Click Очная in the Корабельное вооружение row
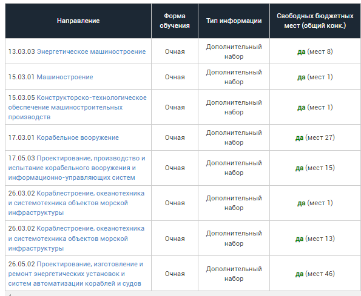The width and height of the screenshot is (361, 296). (175, 137)
